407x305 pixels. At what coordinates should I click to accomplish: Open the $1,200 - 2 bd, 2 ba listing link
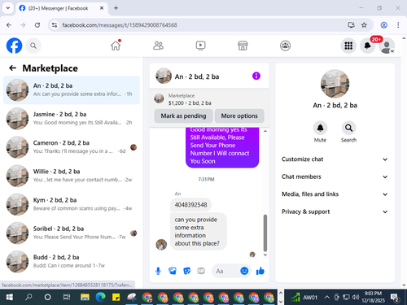tap(190, 103)
